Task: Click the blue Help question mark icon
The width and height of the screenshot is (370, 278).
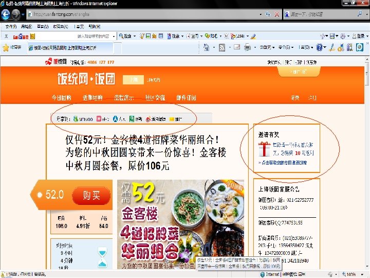Action: 319,47
